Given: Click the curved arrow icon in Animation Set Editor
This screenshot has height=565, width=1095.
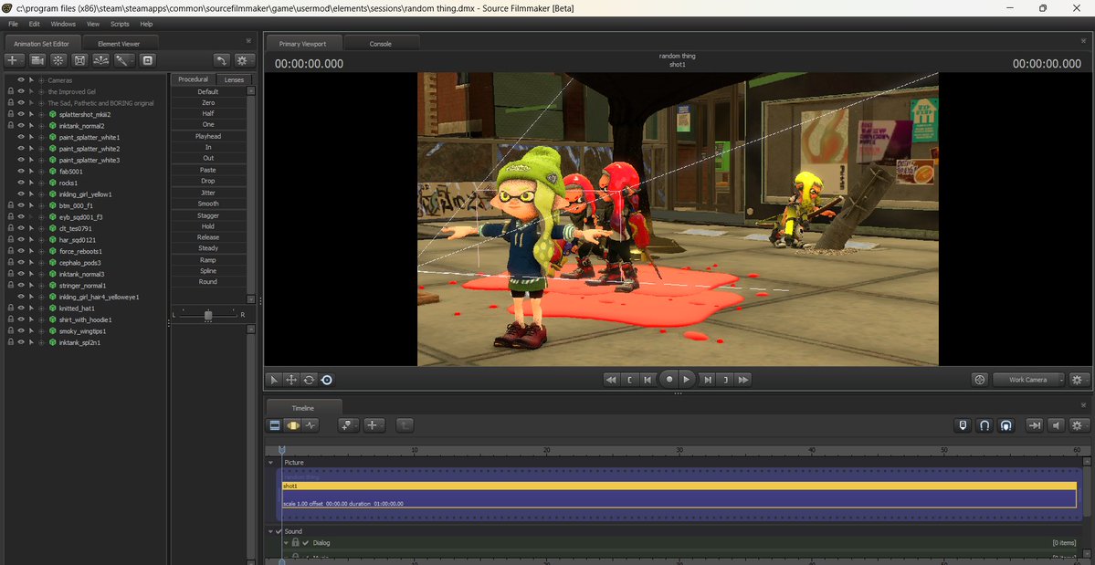Looking at the screenshot, I should [221, 60].
